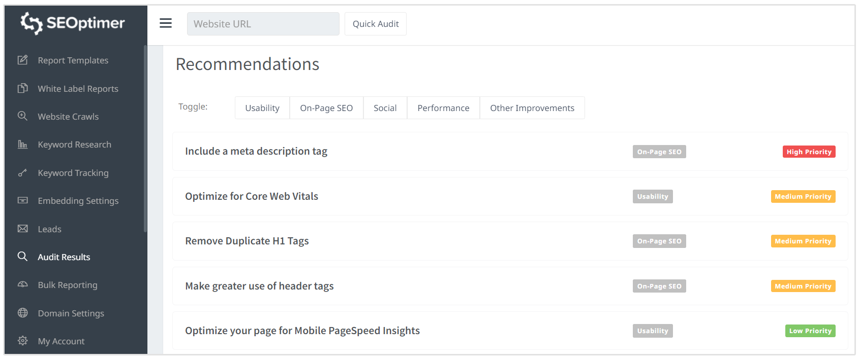Click the Domain Settings globe icon

(x=23, y=313)
